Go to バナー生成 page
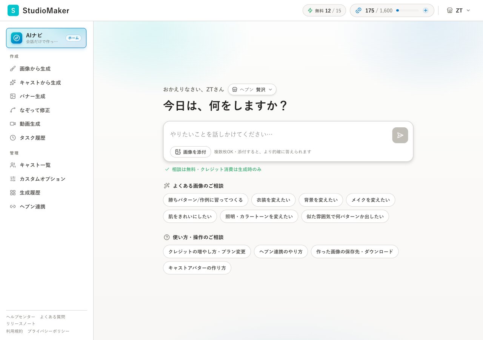Screen dimensions: 483x340 [46, 96]
